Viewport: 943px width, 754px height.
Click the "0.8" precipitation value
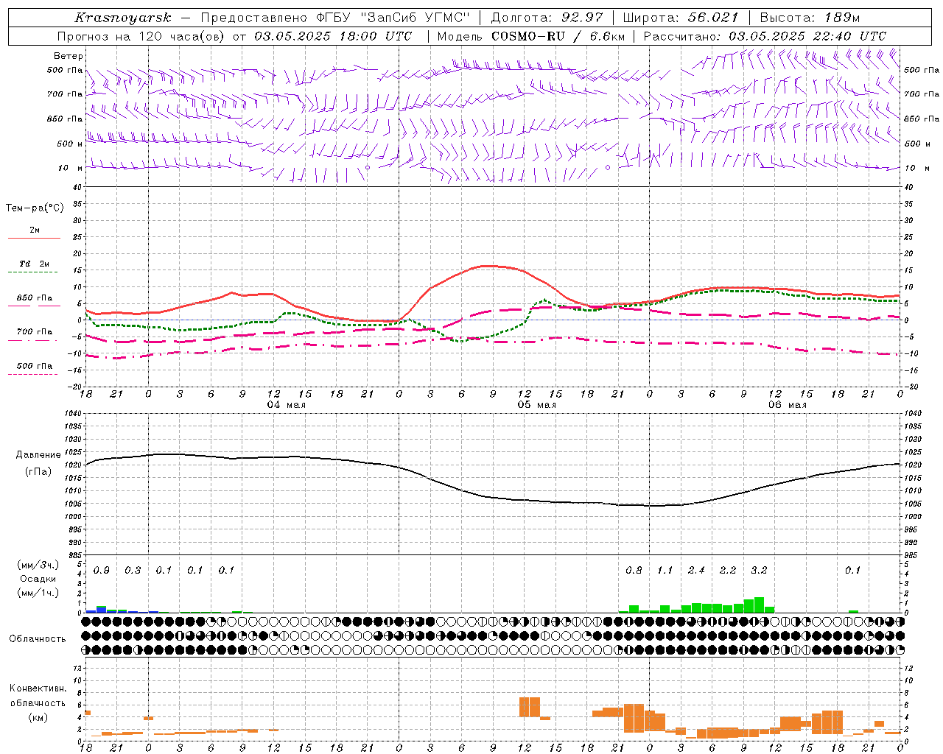pyautogui.click(x=634, y=571)
